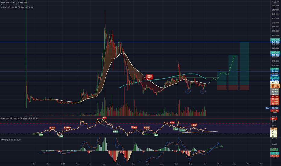
Task: Click the USDT currency button on price axis
Action: coord(276,2)
